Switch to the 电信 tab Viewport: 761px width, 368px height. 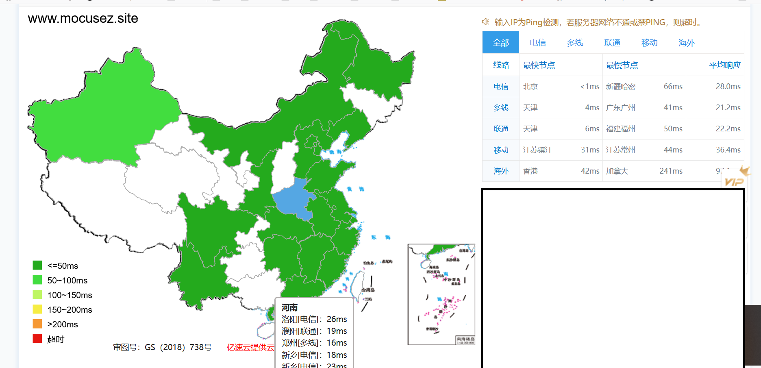pyautogui.click(x=538, y=43)
